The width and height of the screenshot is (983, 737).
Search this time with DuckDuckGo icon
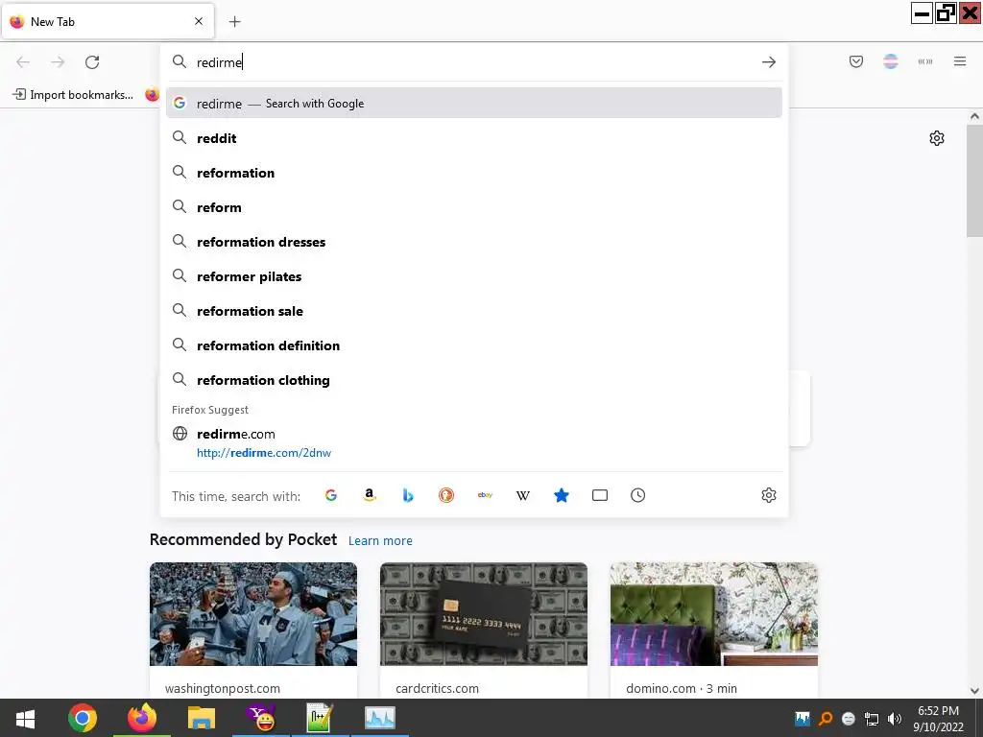coord(446,495)
